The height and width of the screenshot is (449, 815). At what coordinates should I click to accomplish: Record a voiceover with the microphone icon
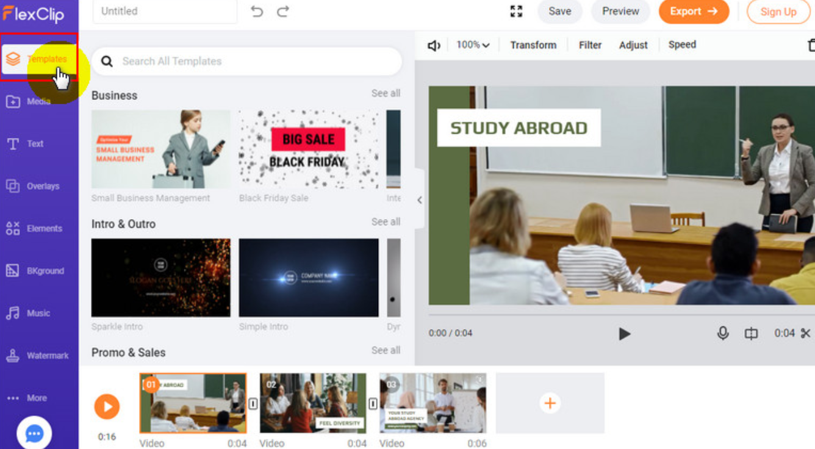pos(723,333)
